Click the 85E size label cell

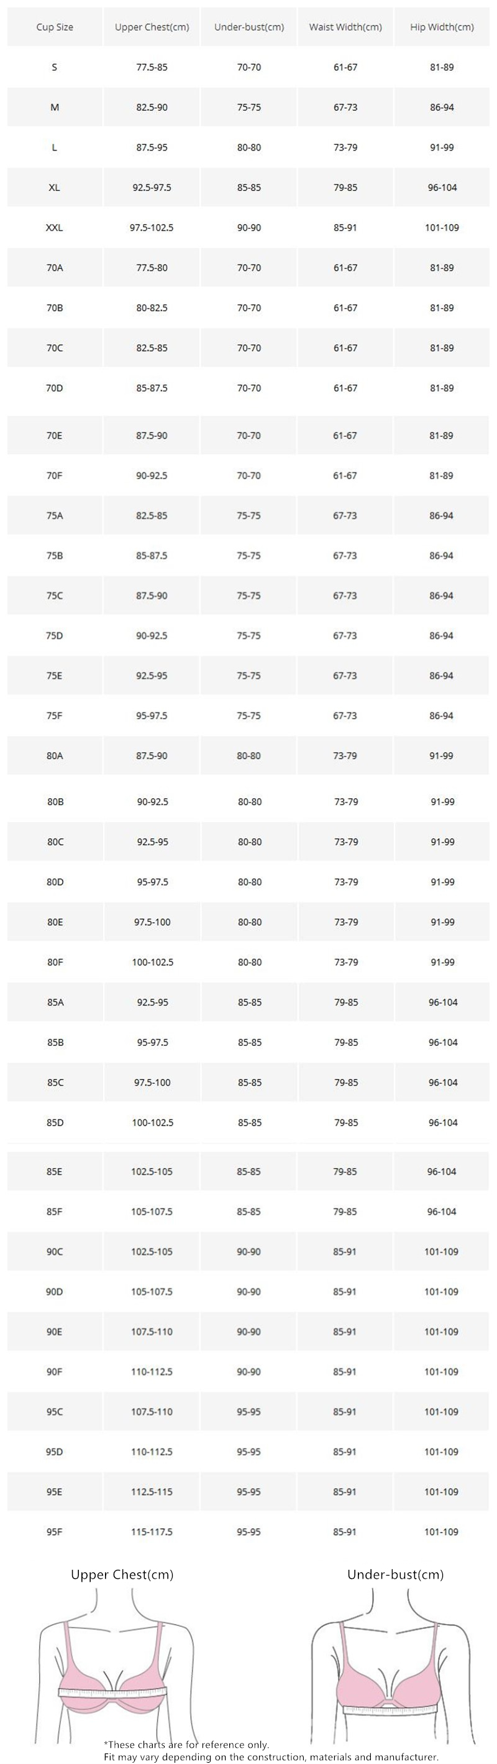[55, 1172]
